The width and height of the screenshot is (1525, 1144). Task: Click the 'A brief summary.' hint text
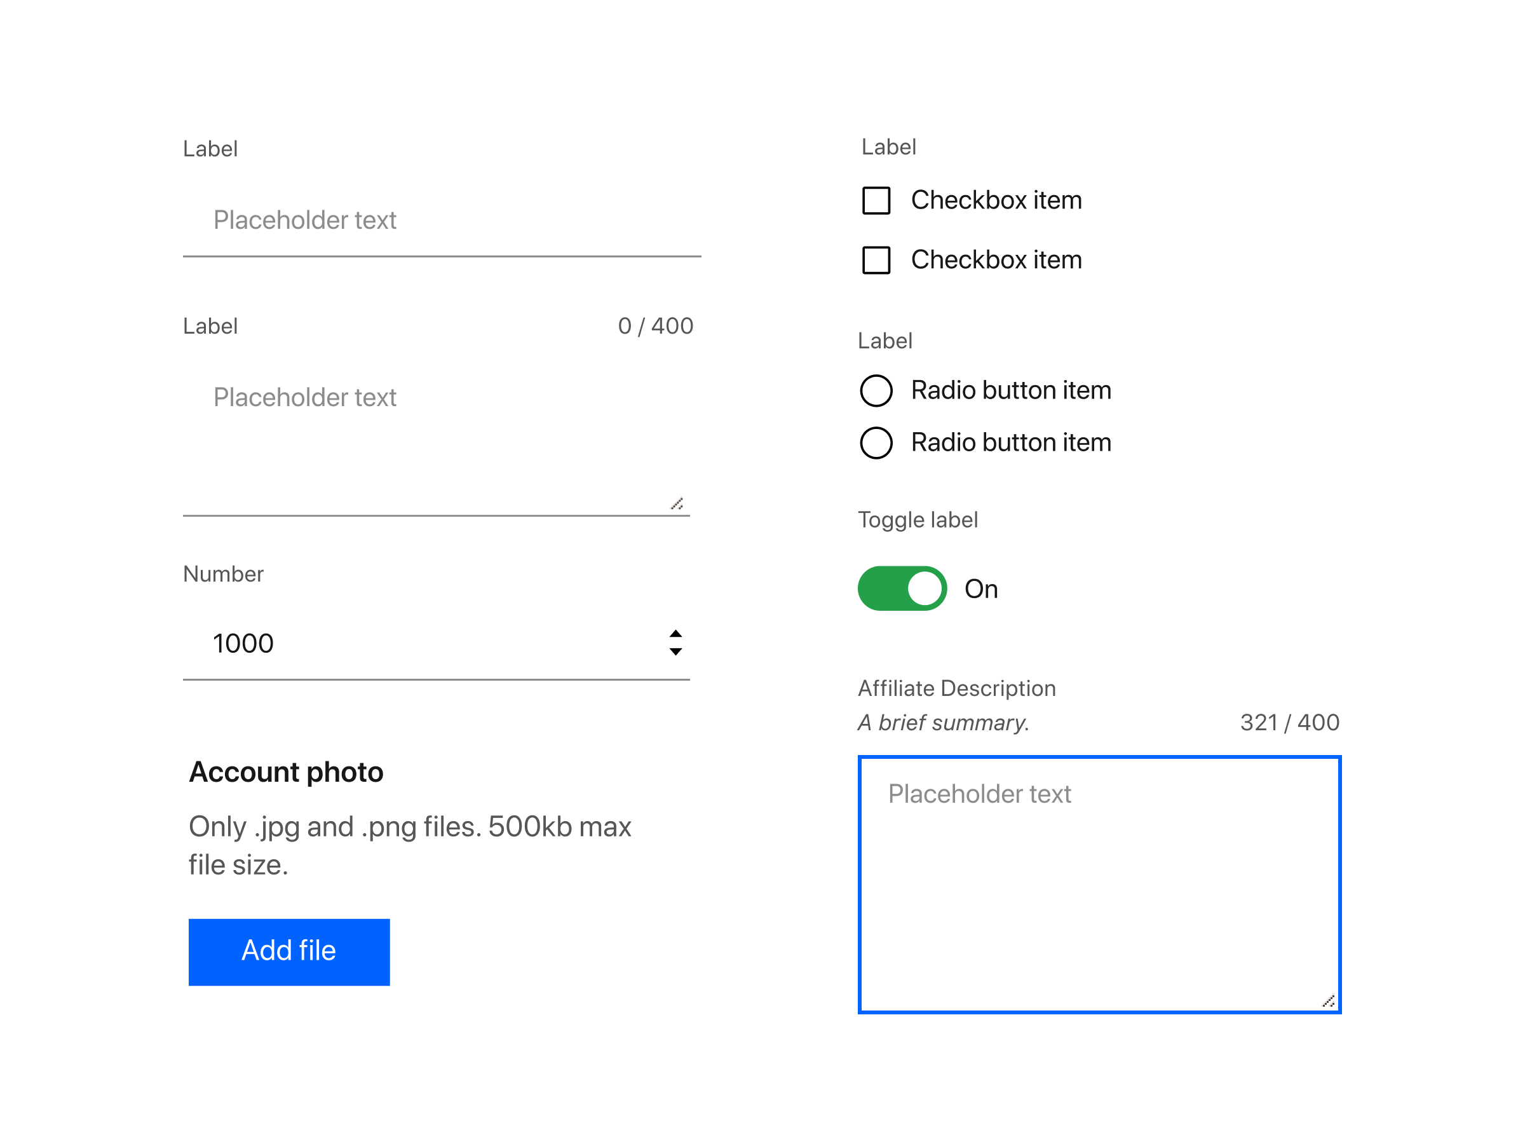pos(943,723)
